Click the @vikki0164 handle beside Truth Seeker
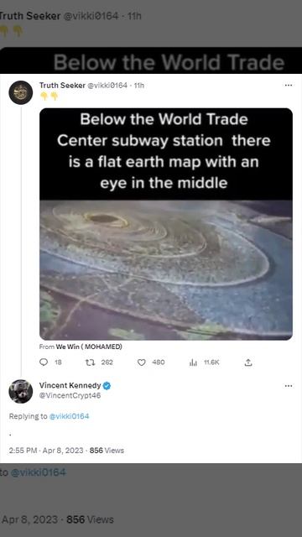The height and width of the screenshot is (537, 302). 107,86
